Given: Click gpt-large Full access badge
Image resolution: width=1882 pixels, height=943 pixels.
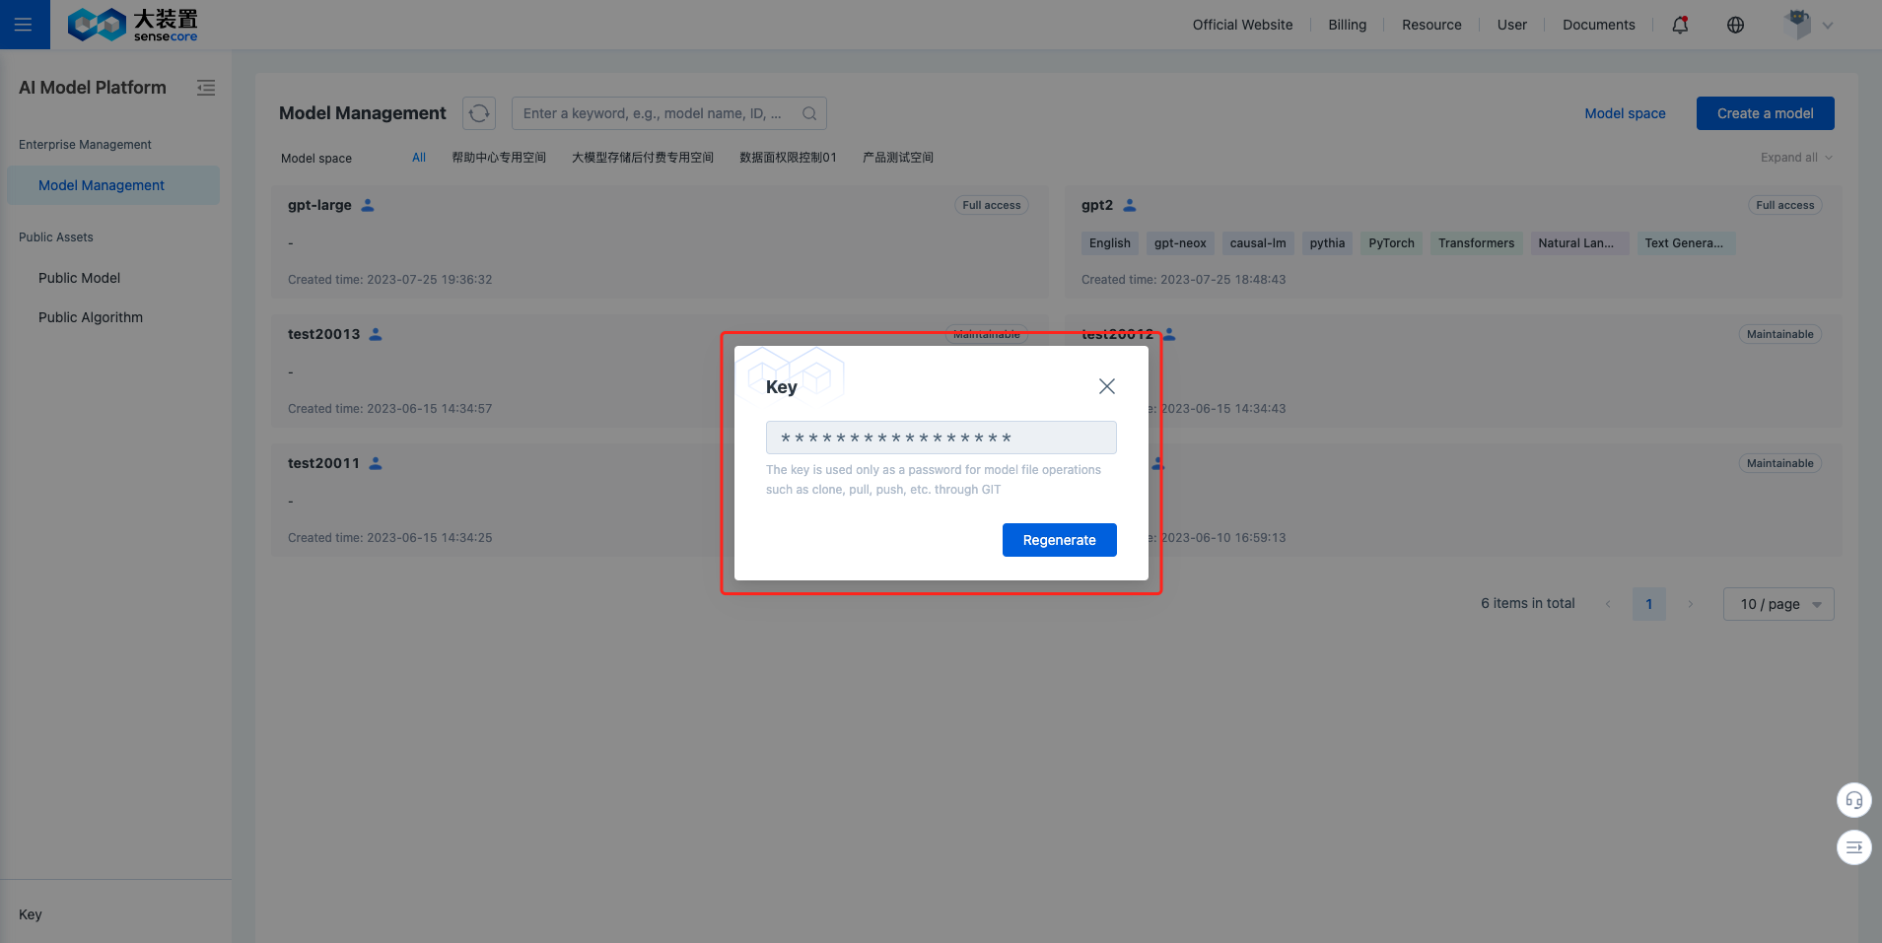Looking at the screenshot, I should point(992,205).
